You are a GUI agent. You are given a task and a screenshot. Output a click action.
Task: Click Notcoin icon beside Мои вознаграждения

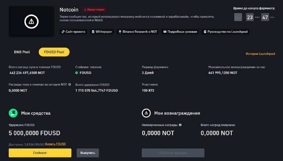click(146, 113)
